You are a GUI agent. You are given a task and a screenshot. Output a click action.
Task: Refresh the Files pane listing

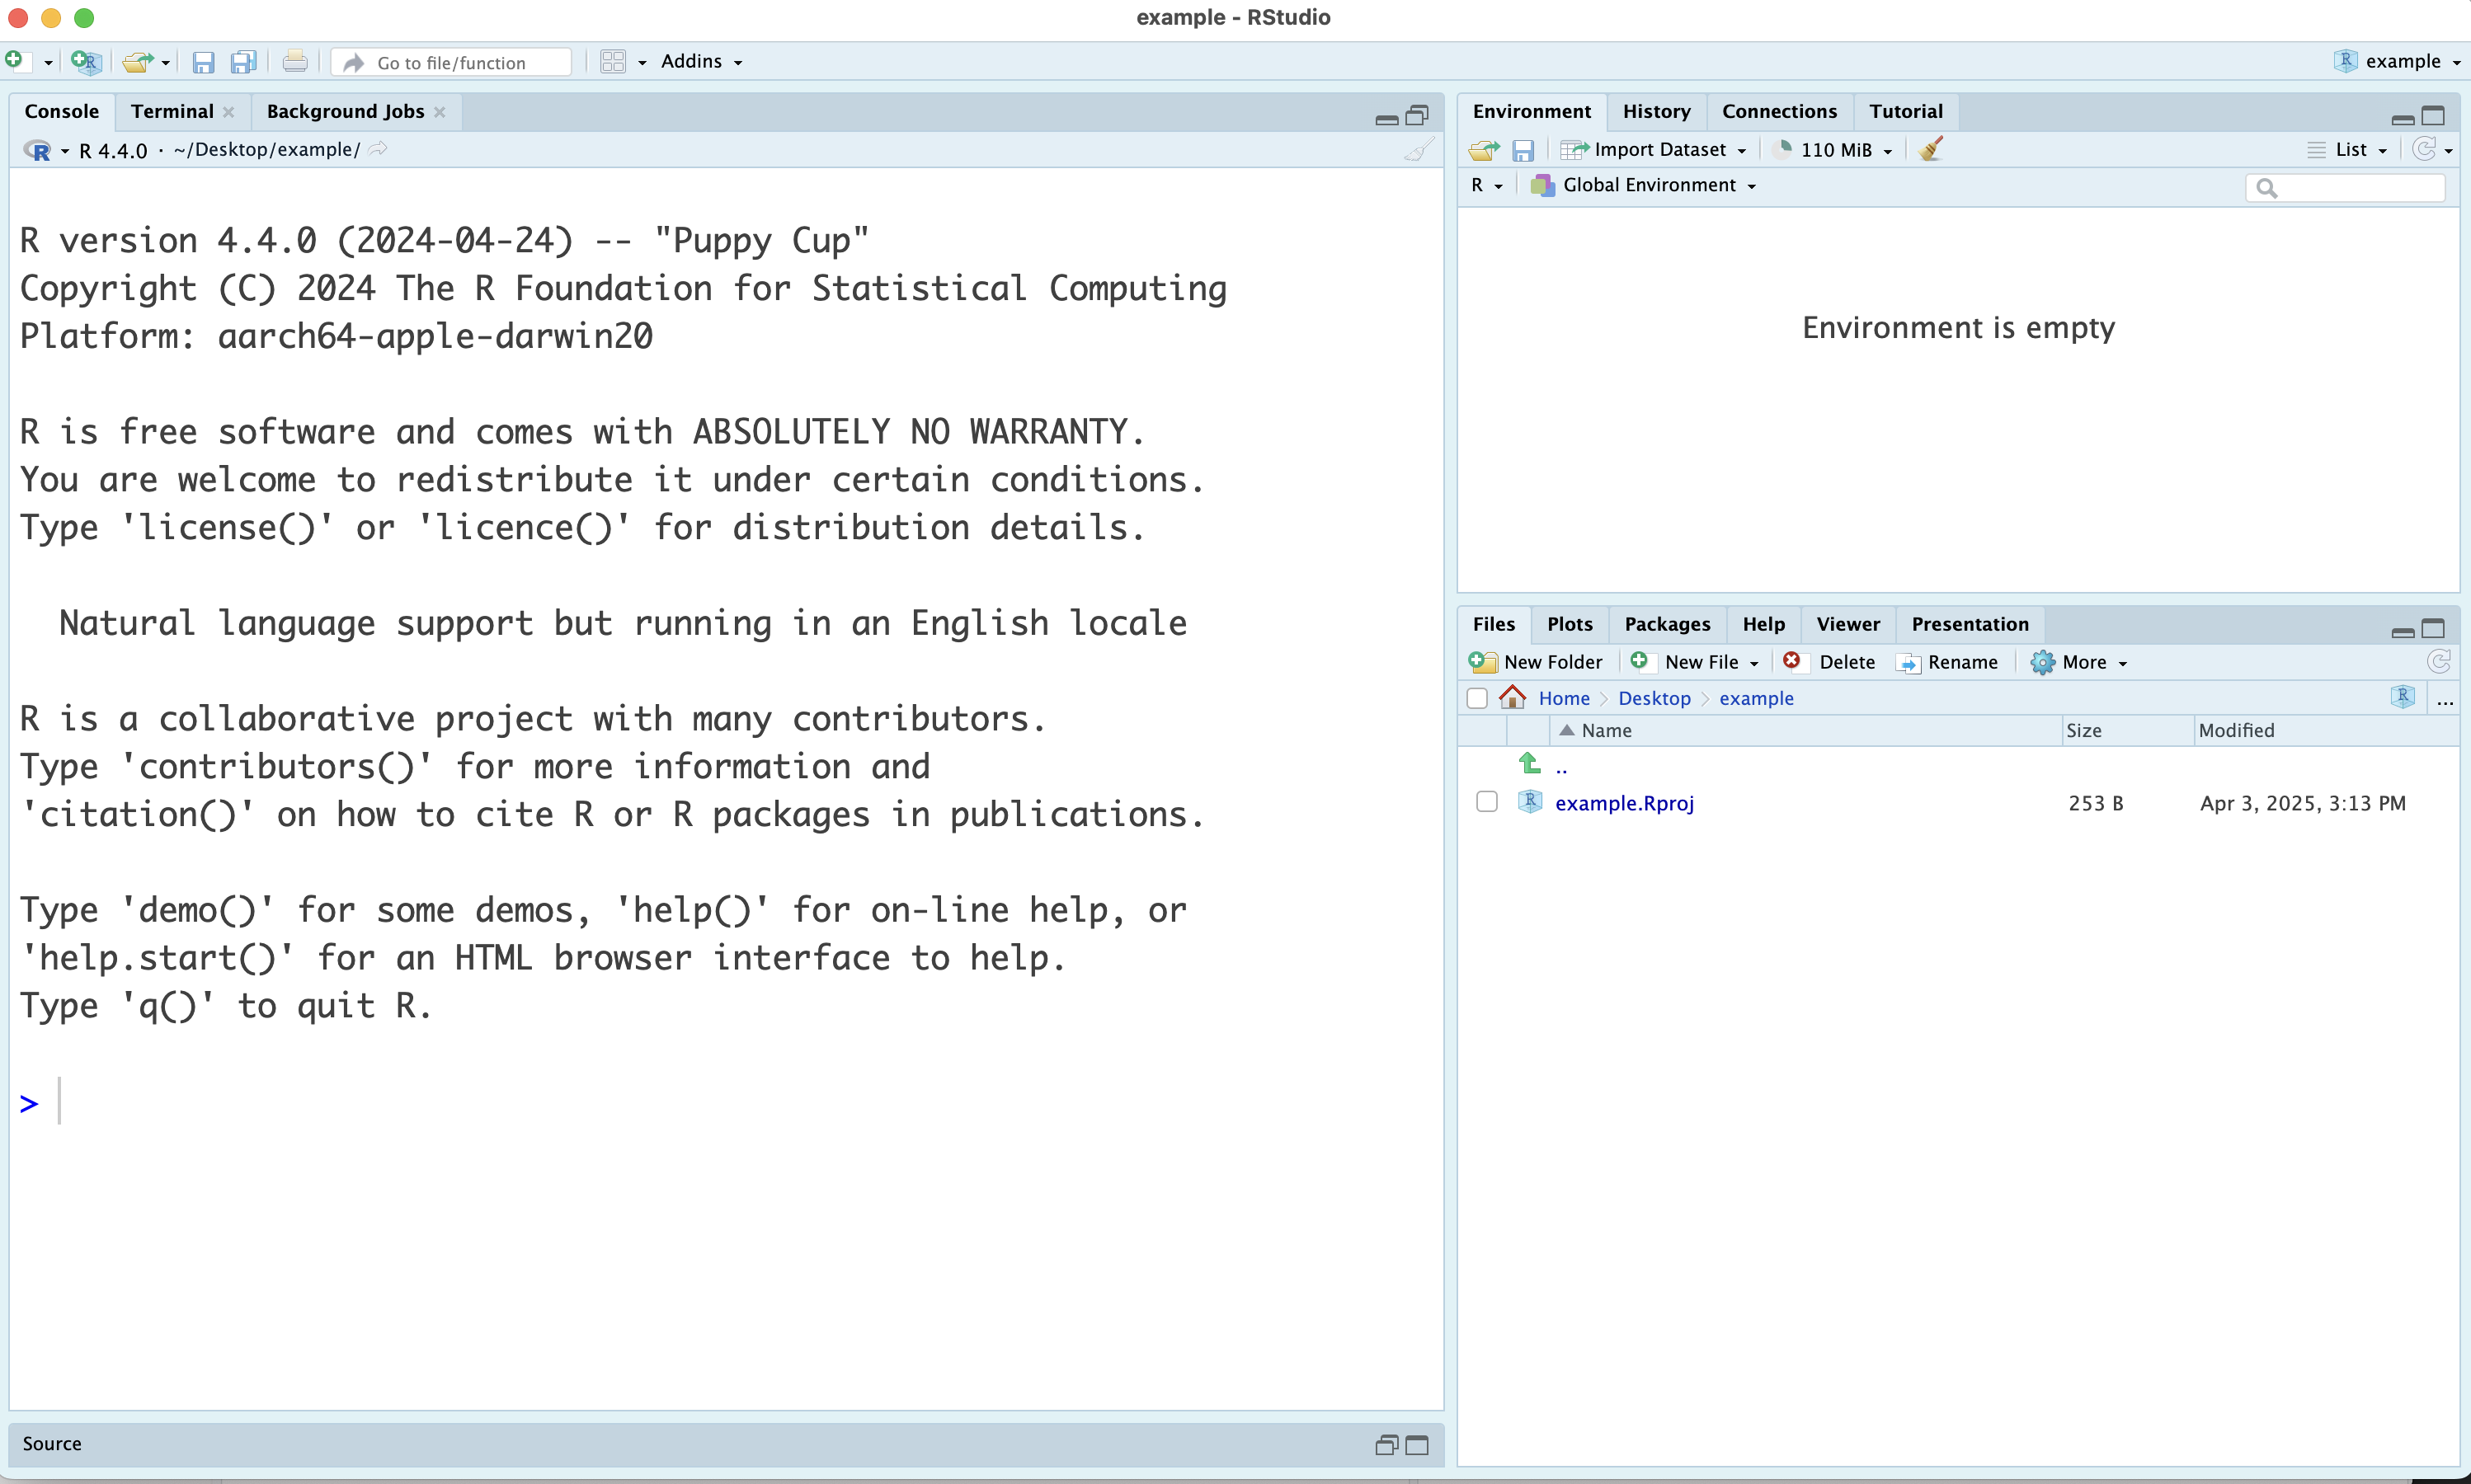[x=2439, y=661]
